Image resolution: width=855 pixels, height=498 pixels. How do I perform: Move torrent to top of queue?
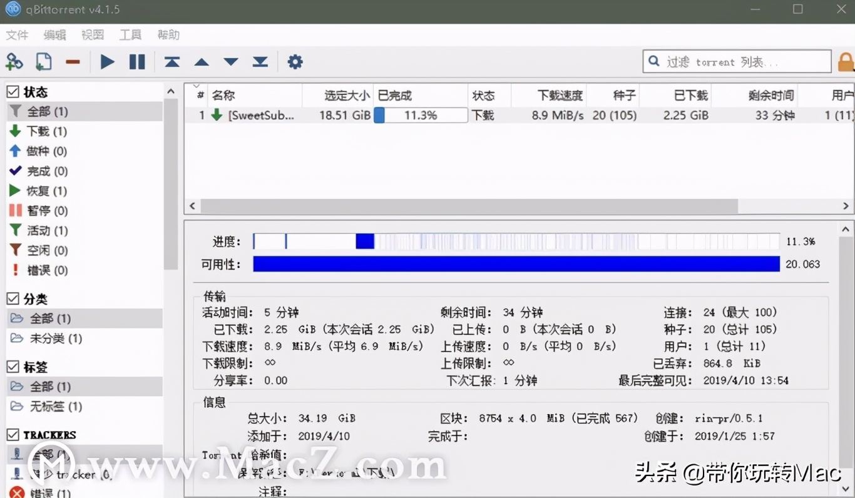click(171, 61)
